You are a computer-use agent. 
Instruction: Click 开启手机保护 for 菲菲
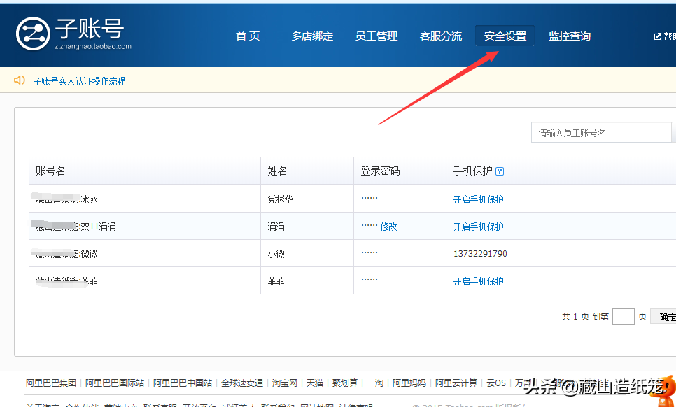tap(478, 281)
